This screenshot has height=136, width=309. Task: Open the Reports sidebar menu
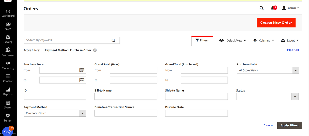click(x=8, y=92)
